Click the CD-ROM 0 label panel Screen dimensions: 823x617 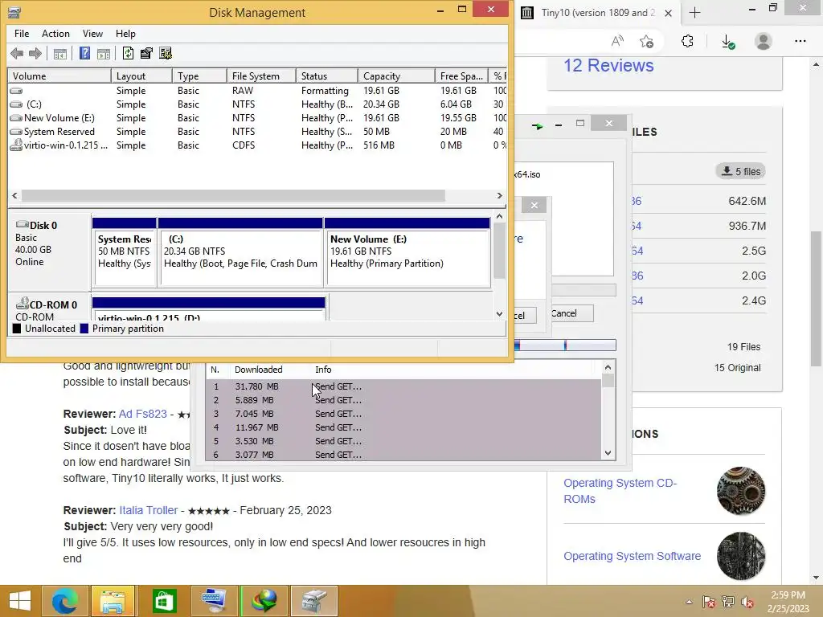pyautogui.click(x=50, y=308)
